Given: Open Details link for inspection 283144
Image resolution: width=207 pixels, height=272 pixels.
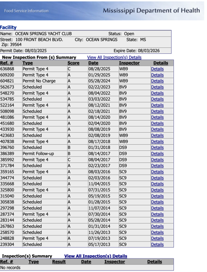Looking at the screenshot, I should coord(157,220).
